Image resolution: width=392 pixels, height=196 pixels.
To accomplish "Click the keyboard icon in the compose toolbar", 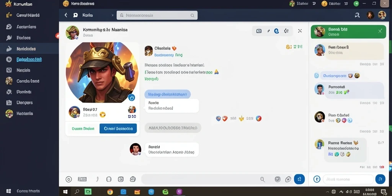I will pyautogui.click(x=82, y=179).
